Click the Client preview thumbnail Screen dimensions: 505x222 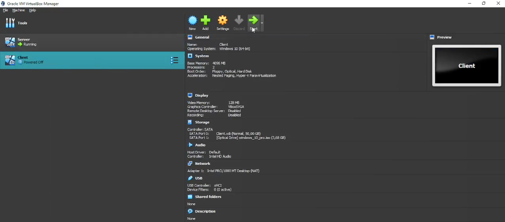[x=466, y=66]
